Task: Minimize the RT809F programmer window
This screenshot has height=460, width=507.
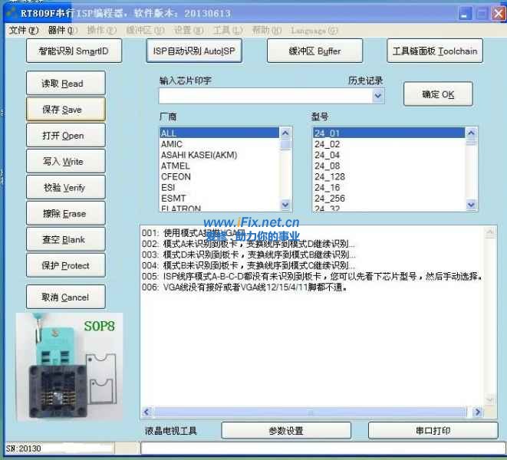Action: [x=465, y=14]
